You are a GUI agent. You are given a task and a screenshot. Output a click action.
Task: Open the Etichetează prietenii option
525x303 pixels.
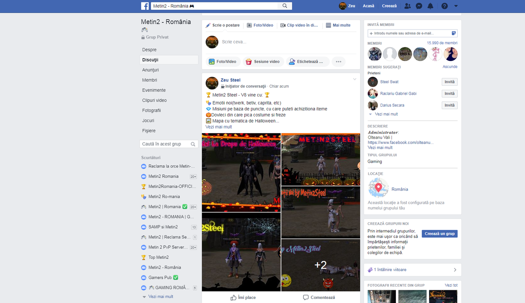pyautogui.click(x=308, y=61)
